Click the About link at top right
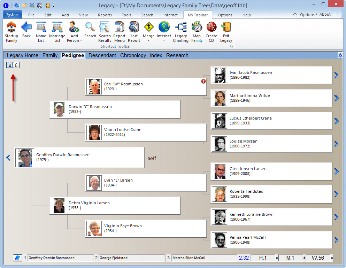 tap(325, 14)
